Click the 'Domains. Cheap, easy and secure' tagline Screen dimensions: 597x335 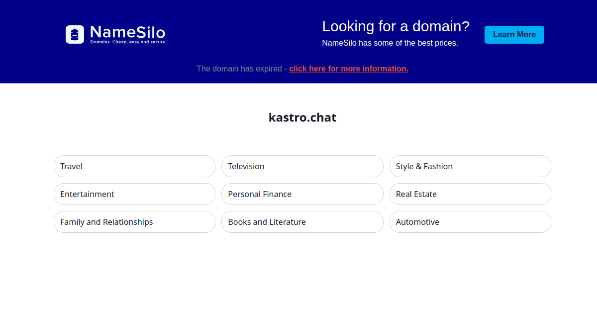[x=127, y=42]
